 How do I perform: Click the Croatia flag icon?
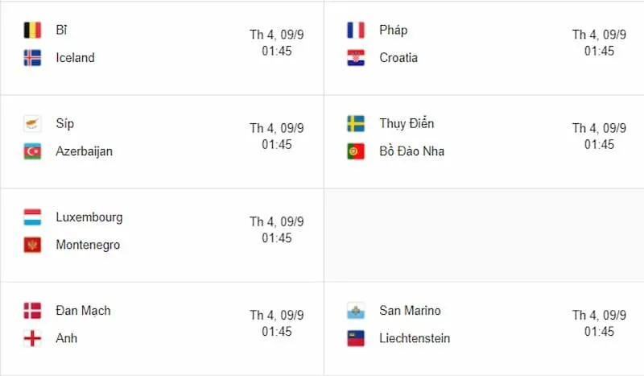point(356,58)
